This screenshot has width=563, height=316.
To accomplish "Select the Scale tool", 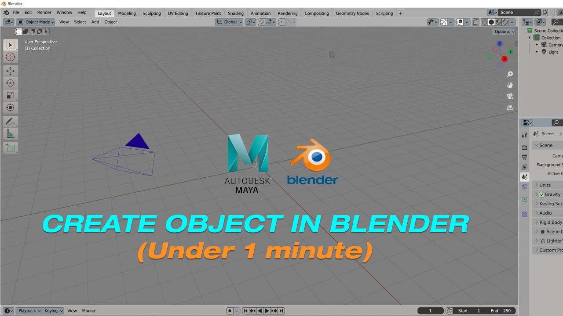I will click(11, 95).
